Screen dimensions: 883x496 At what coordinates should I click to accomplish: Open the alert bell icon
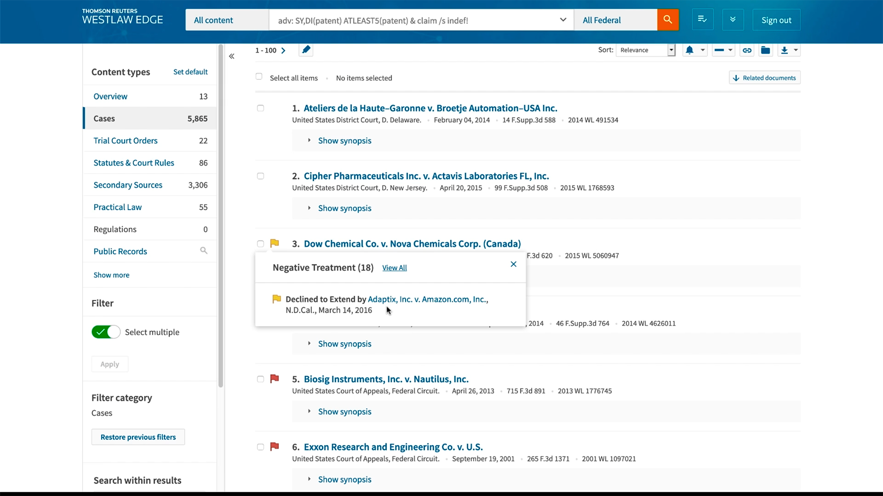click(689, 50)
